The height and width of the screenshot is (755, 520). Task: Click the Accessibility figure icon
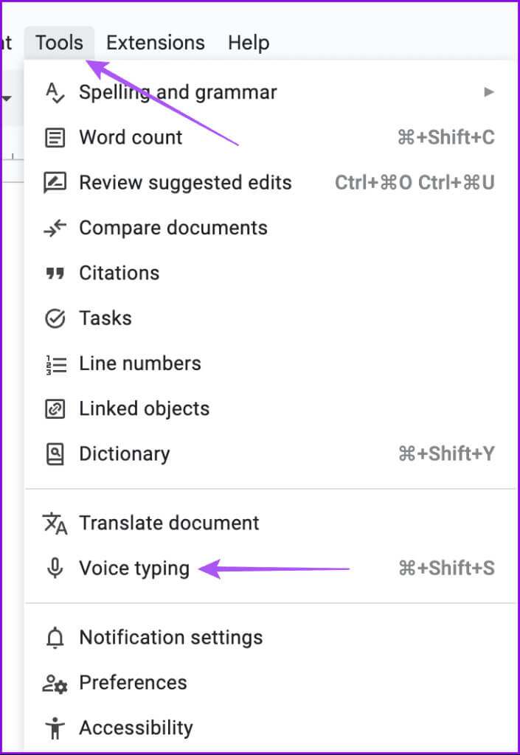pyautogui.click(x=55, y=728)
